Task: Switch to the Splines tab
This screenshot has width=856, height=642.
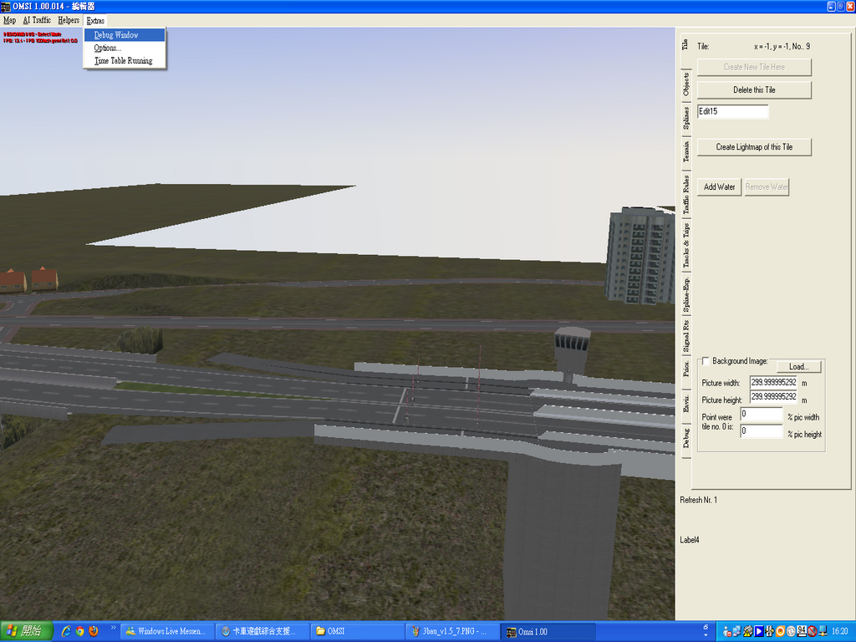Action: click(686, 120)
